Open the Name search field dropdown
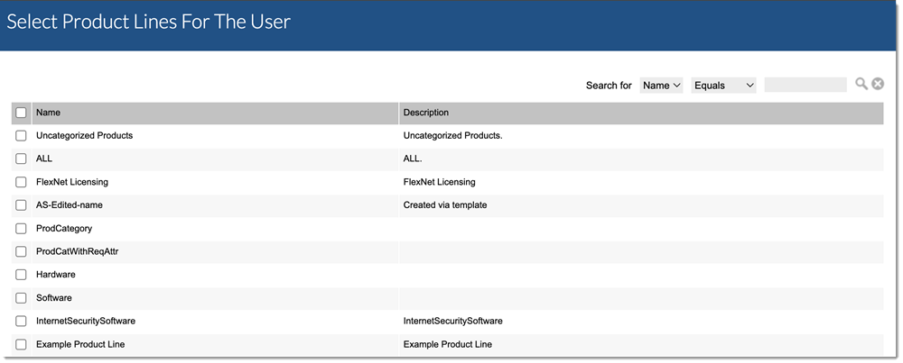This screenshot has height=363, width=903. (x=661, y=86)
